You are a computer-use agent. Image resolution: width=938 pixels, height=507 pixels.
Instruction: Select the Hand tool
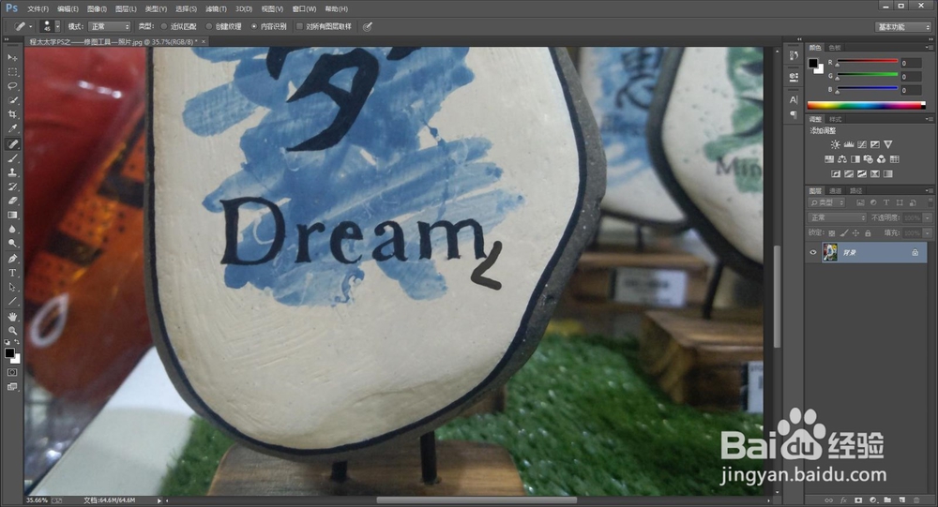[x=12, y=316]
